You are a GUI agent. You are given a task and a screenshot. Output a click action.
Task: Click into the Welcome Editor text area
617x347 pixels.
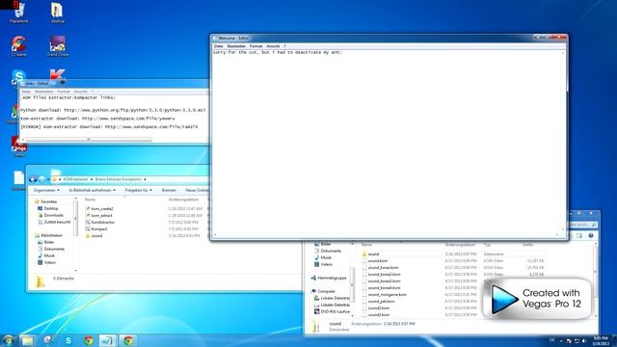[x=388, y=142]
